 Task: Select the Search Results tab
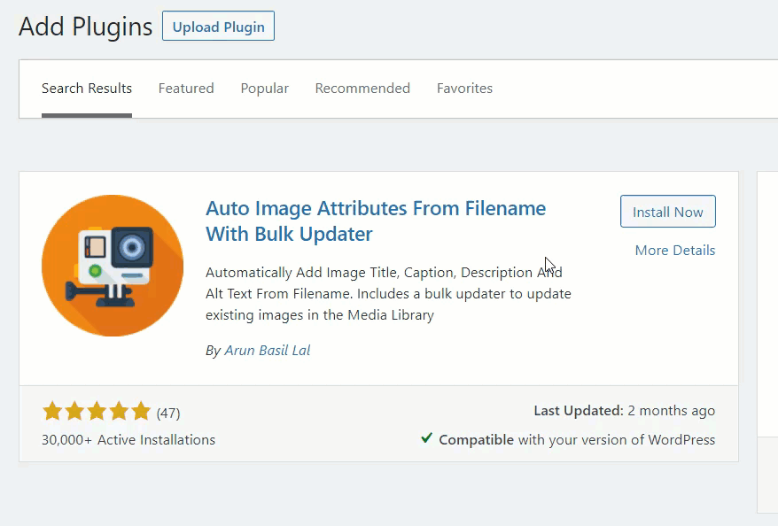click(x=87, y=89)
